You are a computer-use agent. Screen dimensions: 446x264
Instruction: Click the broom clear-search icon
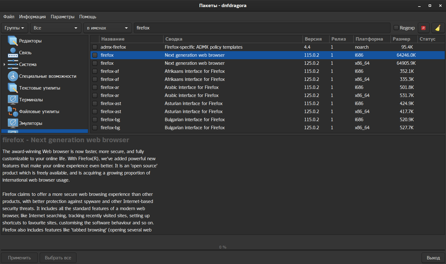(438, 28)
